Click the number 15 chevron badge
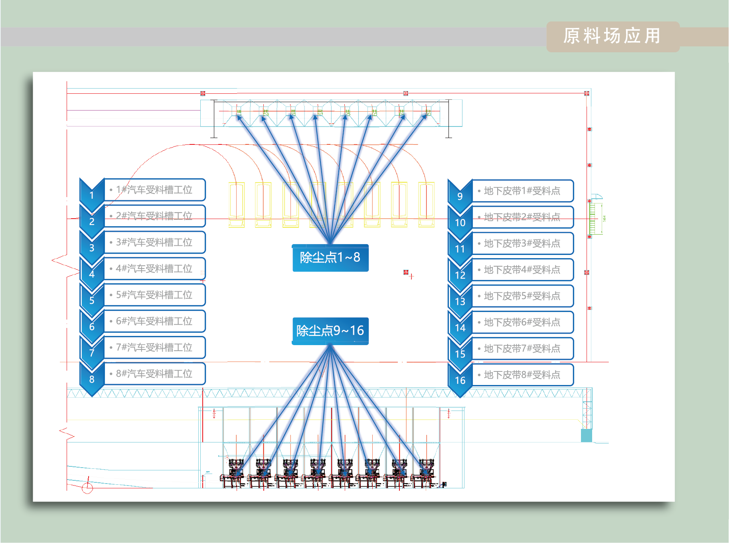Screen dimensions: 729x543 point(460,354)
